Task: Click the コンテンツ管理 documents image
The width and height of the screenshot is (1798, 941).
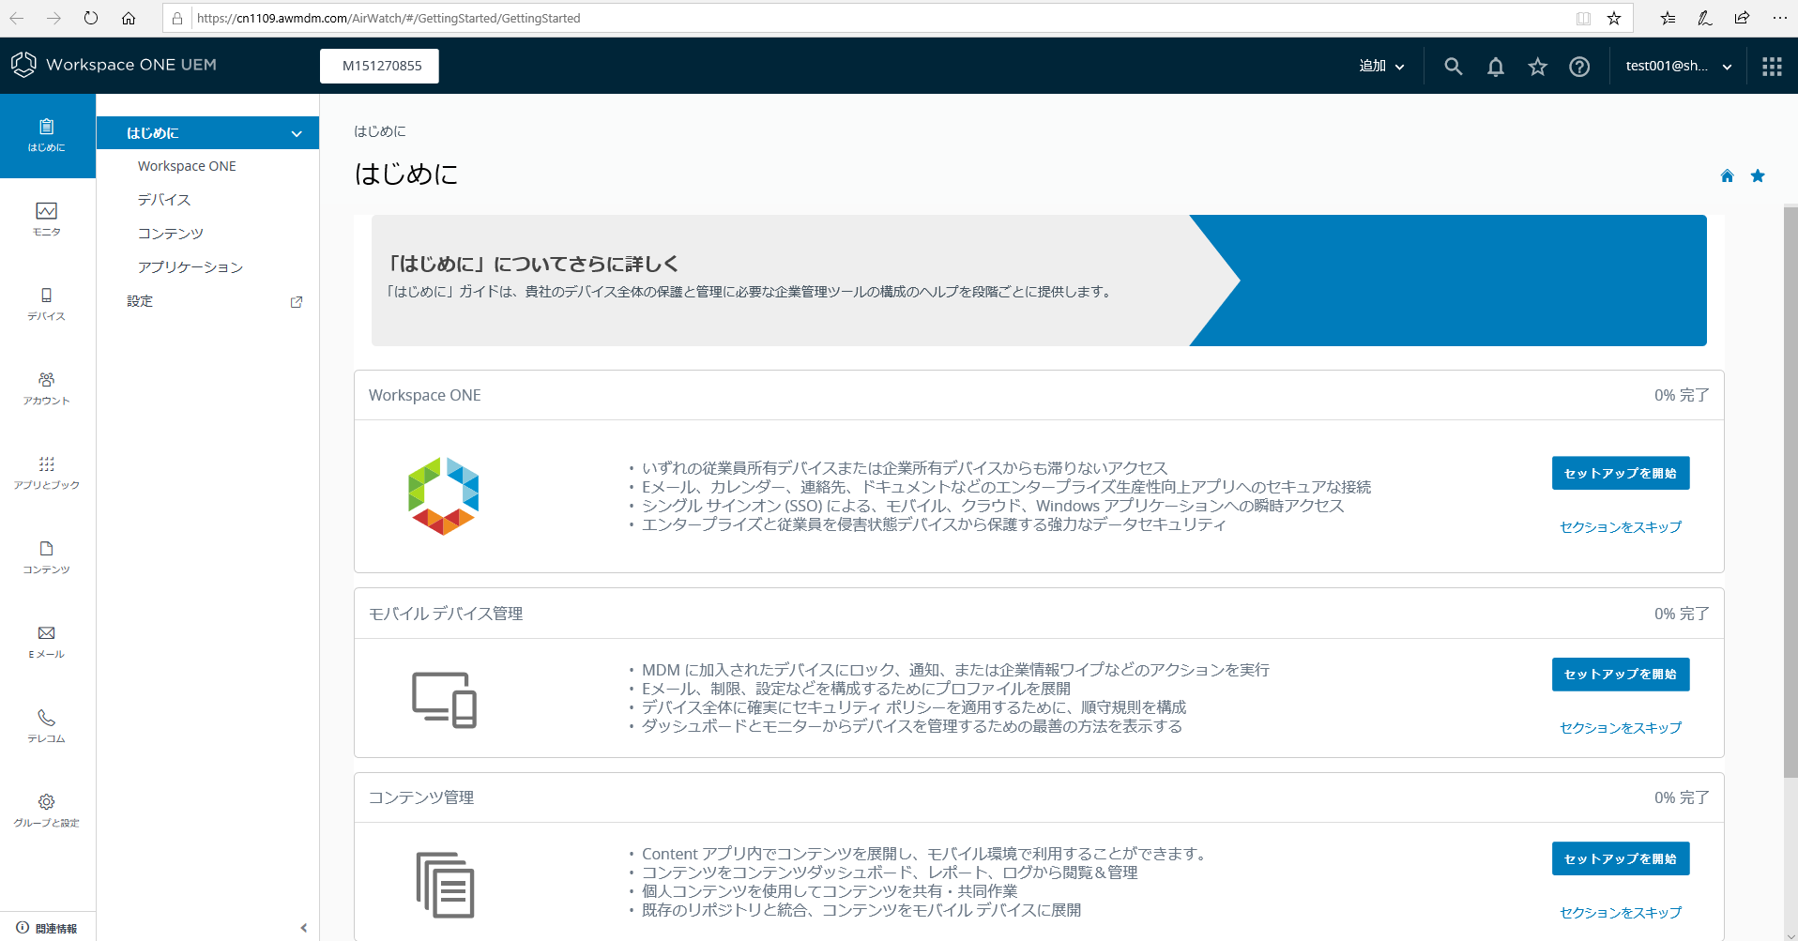Action: click(x=445, y=885)
